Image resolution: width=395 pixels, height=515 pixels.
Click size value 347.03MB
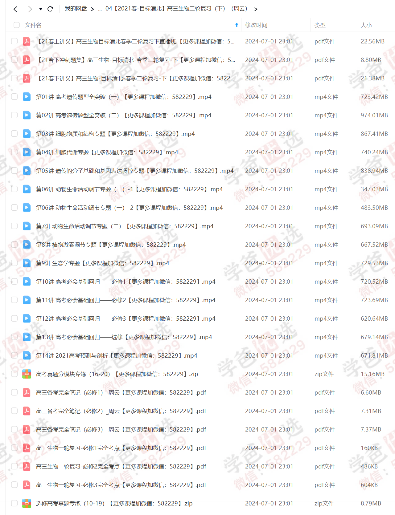374,189
